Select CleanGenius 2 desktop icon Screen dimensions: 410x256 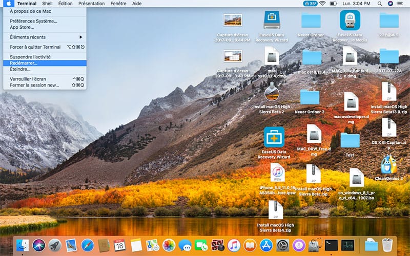point(388,164)
